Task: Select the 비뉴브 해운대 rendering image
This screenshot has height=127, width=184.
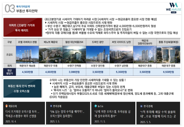Action: point(51,55)
